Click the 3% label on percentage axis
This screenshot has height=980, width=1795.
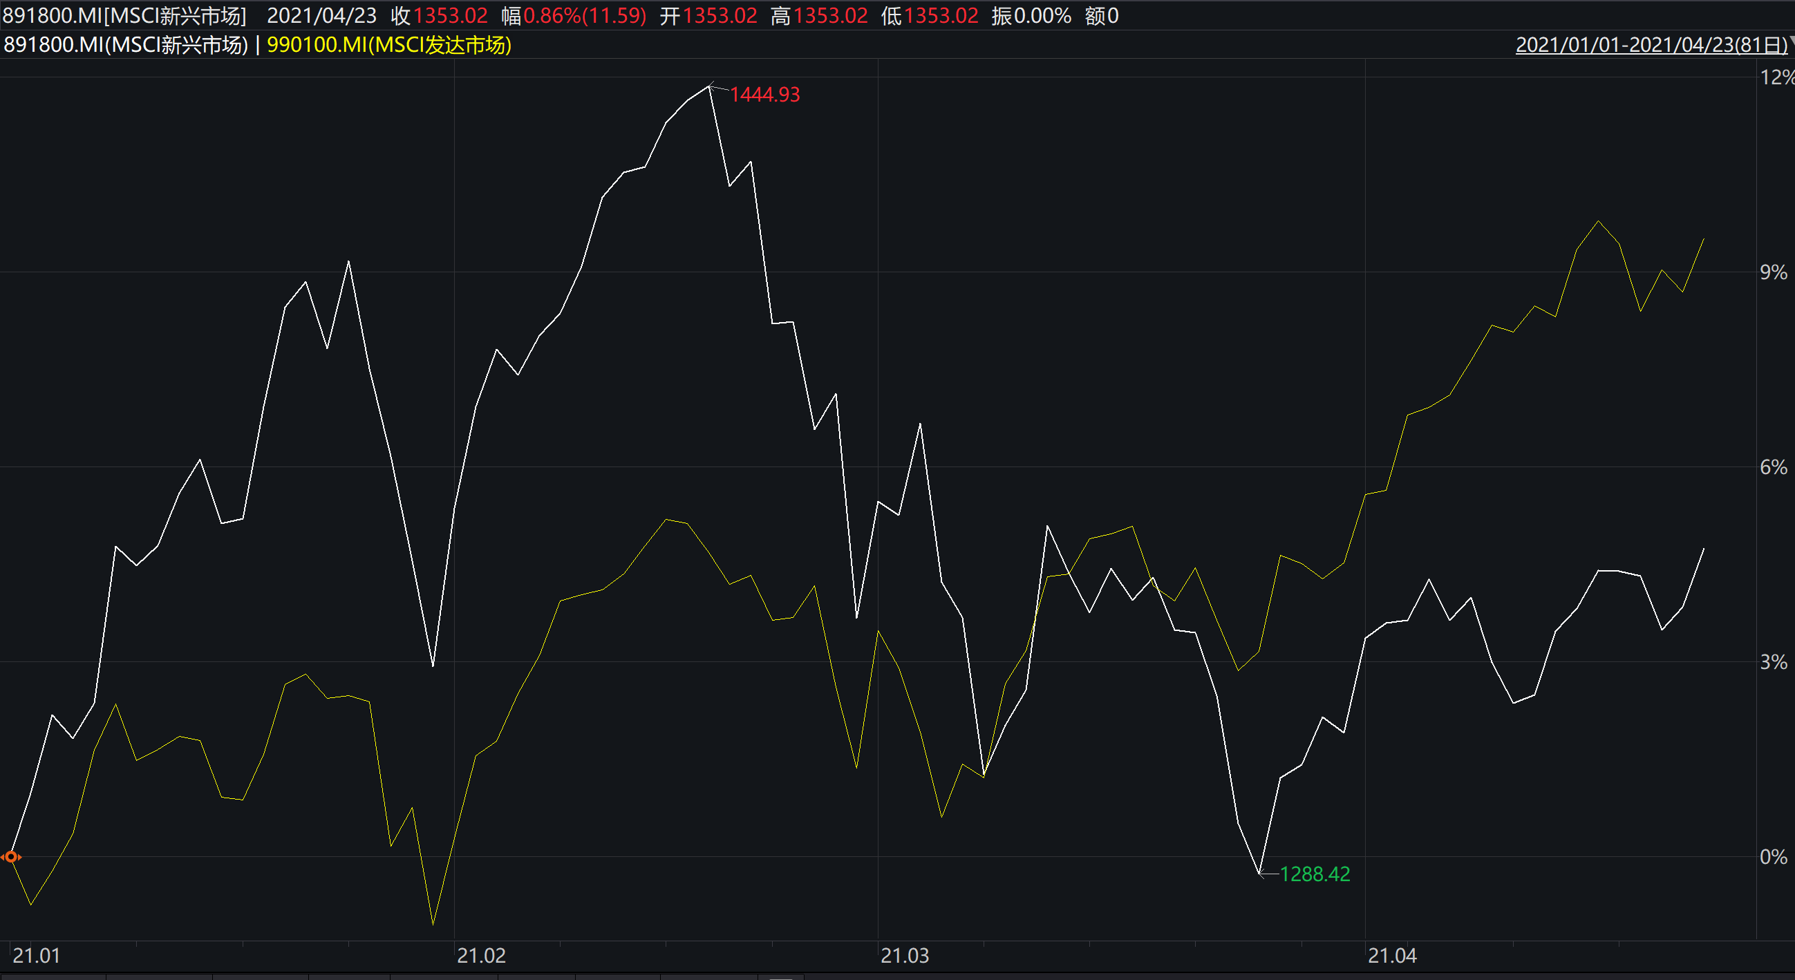pyautogui.click(x=1773, y=661)
